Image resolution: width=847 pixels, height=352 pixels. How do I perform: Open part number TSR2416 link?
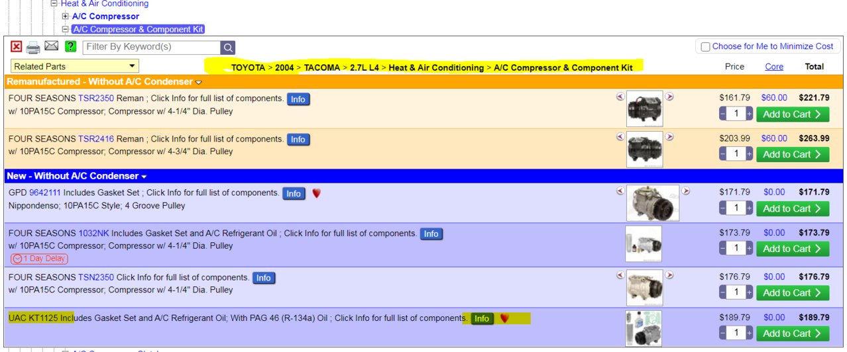coord(96,139)
